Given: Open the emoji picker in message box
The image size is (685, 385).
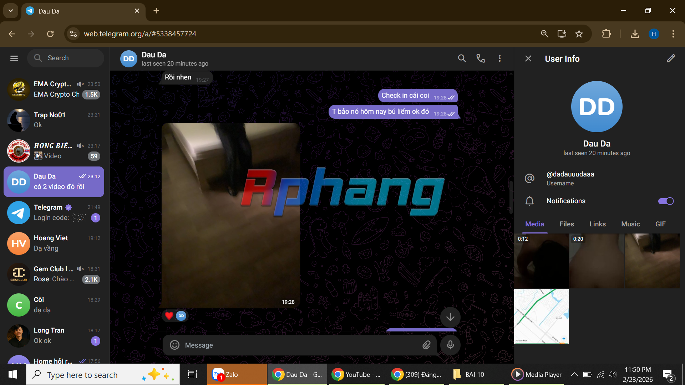Looking at the screenshot, I should coord(174,345).
